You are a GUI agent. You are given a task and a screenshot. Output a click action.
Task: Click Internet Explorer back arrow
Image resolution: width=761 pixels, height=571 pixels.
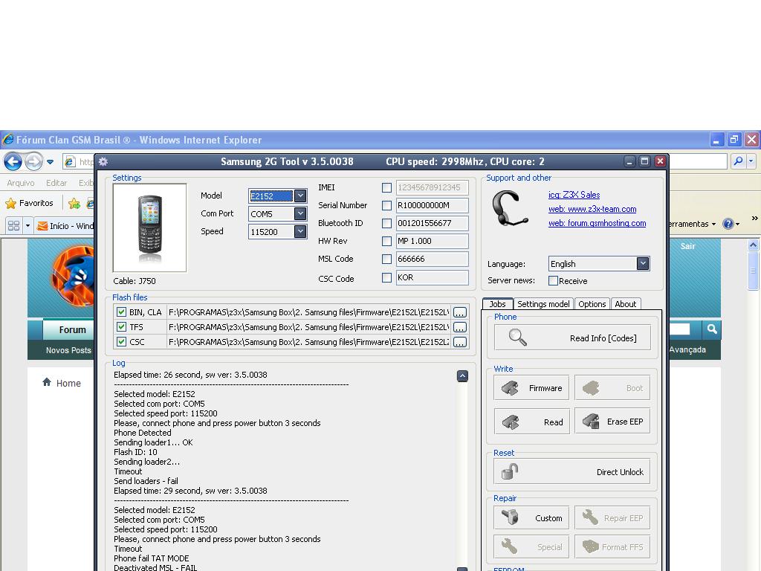13,161
